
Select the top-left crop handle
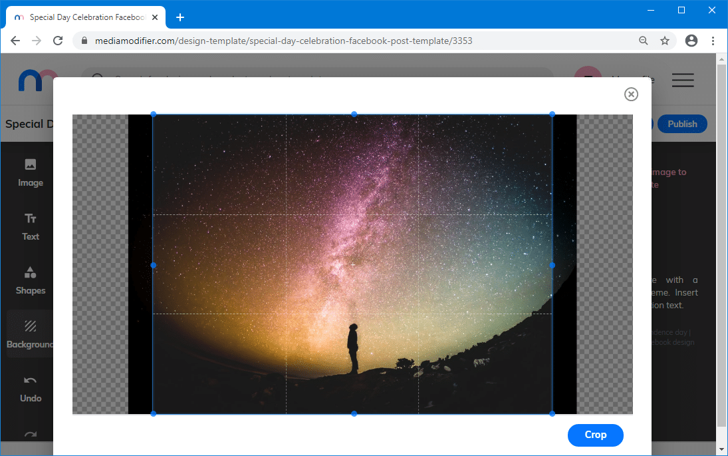click(153, 114)
